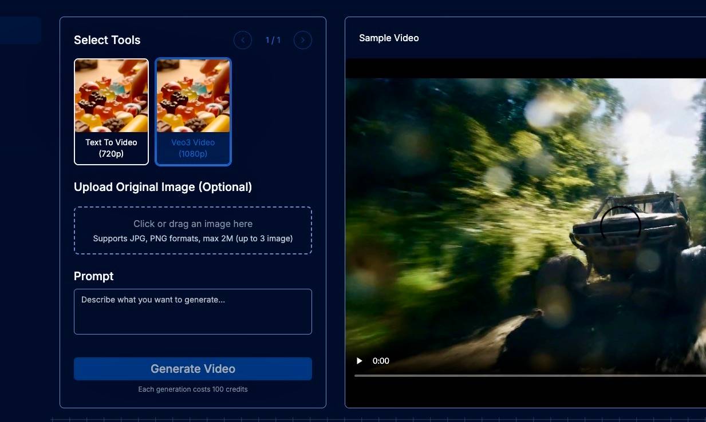706x422 pixels.
Task: Focus the Prompt description text box
Action: tap(192, 311)
